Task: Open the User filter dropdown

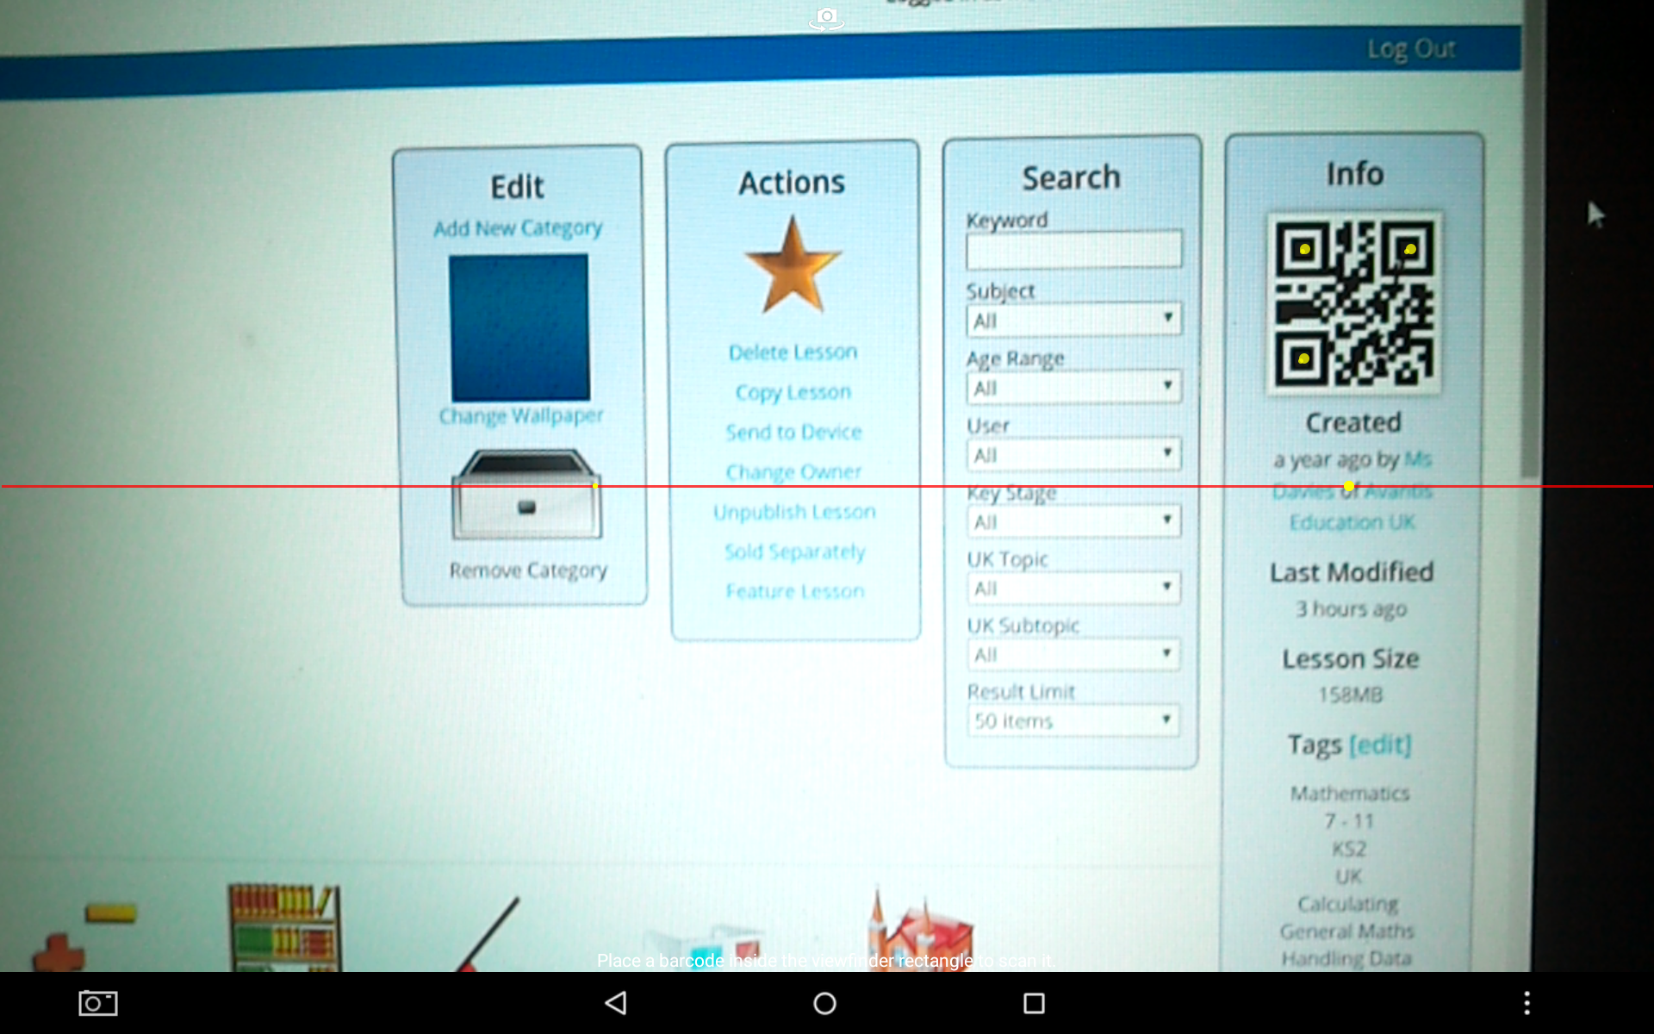Action: tap(1073, 455)
